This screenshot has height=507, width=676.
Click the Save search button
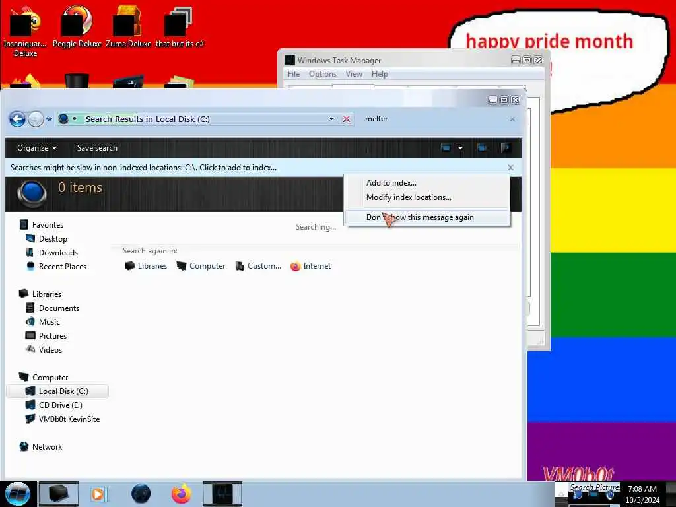(x=97, y=148)
